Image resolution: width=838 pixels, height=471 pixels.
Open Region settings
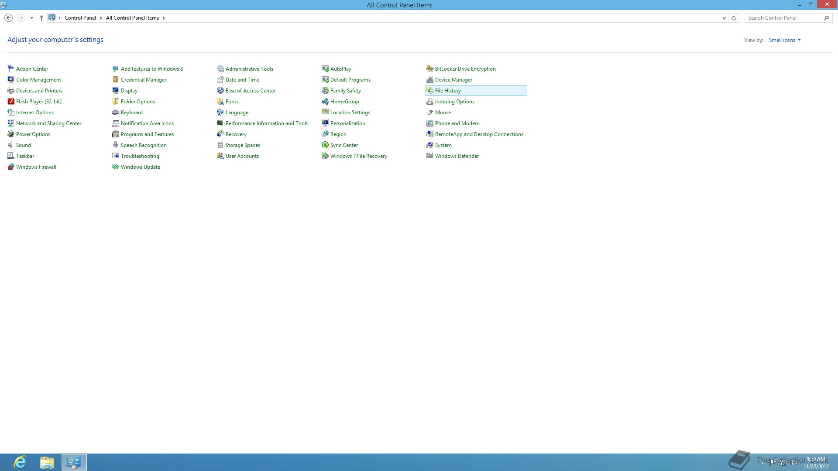(x=338, y=134)
